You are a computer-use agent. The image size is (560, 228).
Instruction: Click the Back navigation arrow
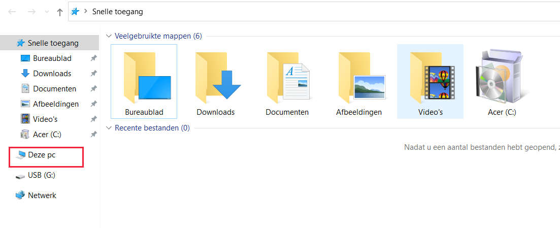point(12,12)
